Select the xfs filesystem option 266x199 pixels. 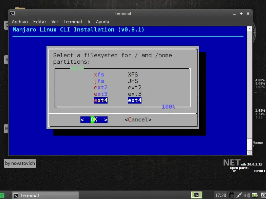click(x=116, y=74)
